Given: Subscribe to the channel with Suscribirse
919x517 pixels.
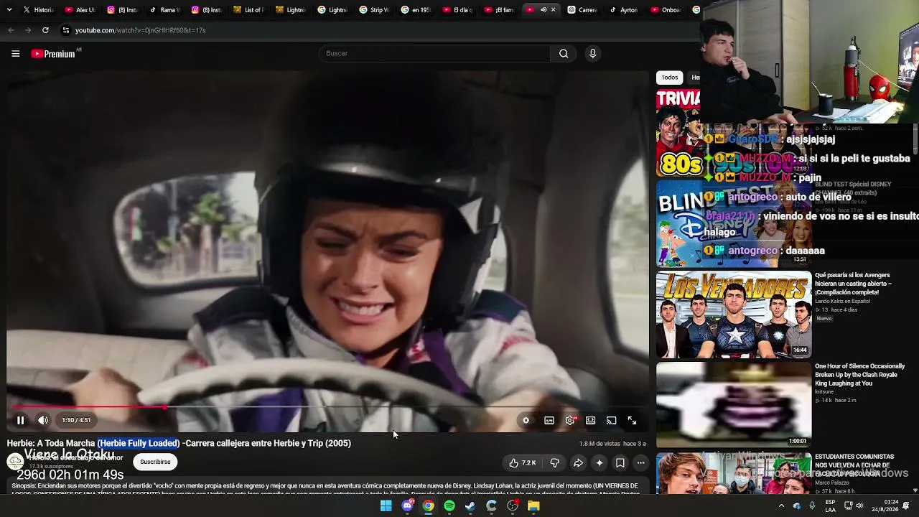Looking at the screenshot, I should [x=155, y=462].
